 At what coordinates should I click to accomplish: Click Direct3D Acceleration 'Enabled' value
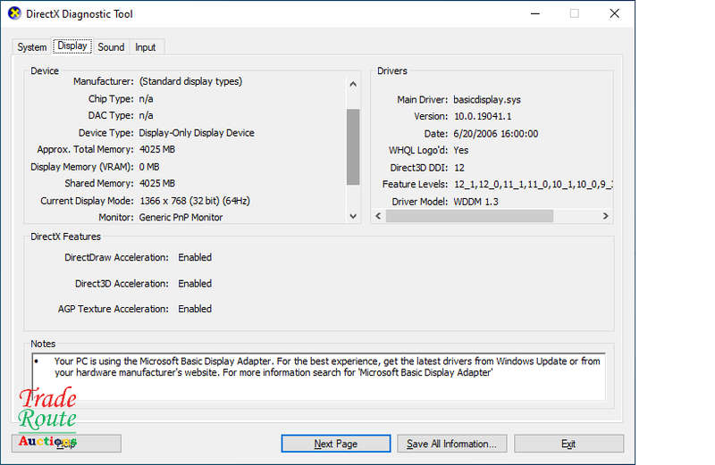195,284
